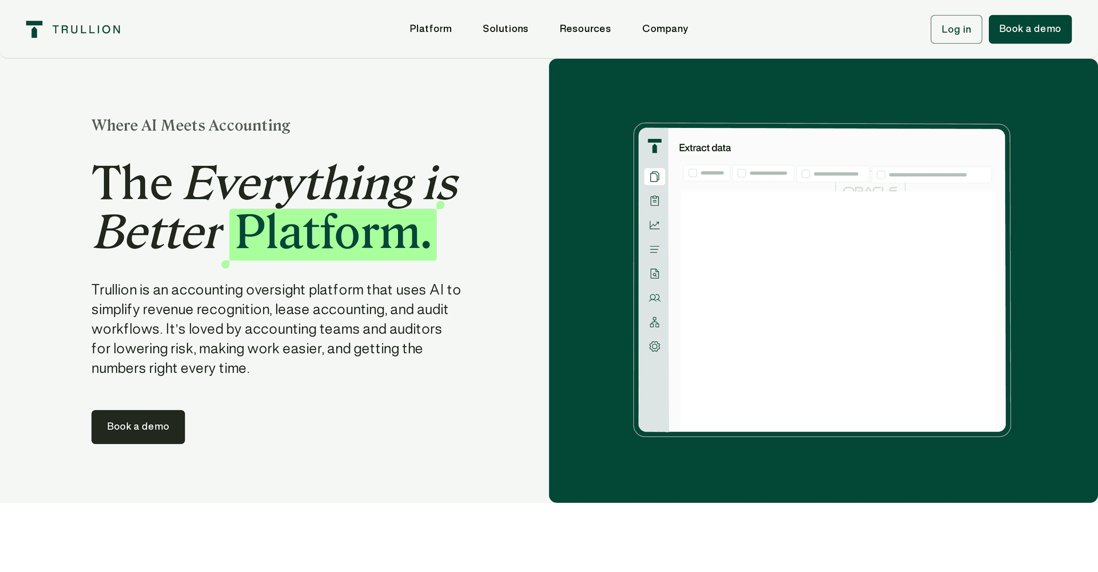This screenshot has height=572, width=1098.
Task: Select the text lines icon in mockup sidebar
Action: coord(655,249)
